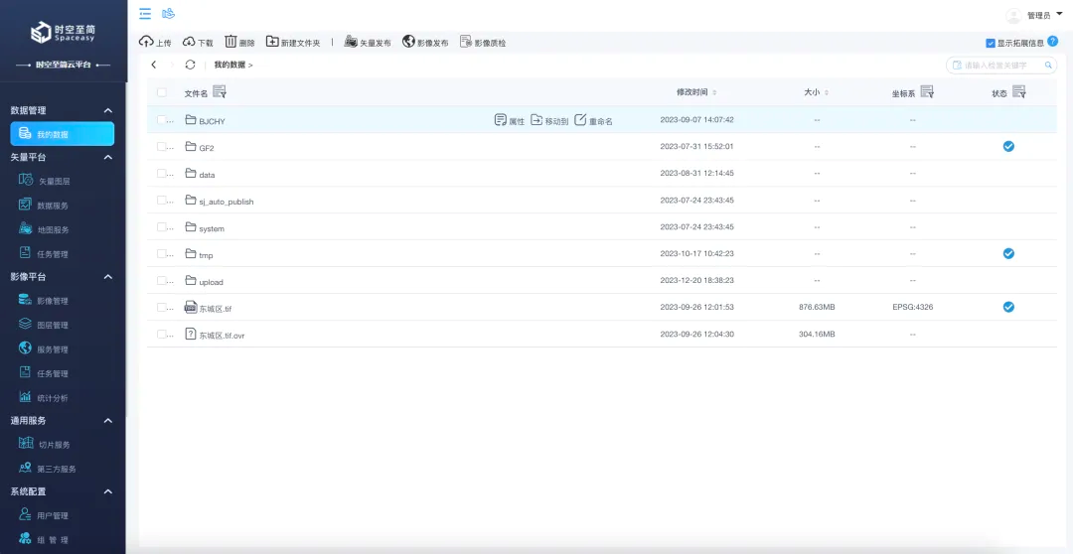Click the status checkmark of 东城区.tif row
The width and height of the screenshot is (1073, 554).
(1008, 307)
